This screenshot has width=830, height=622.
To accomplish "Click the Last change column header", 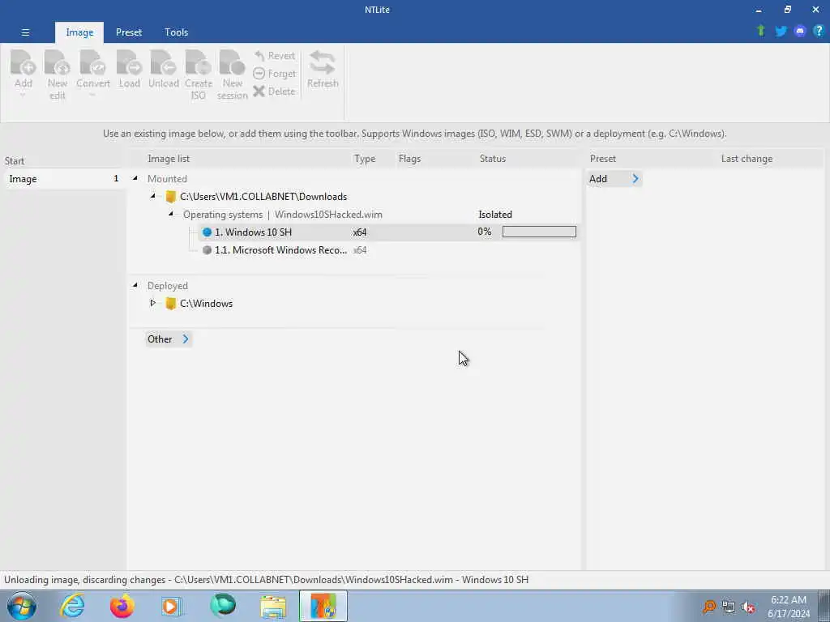I will 747,159.
